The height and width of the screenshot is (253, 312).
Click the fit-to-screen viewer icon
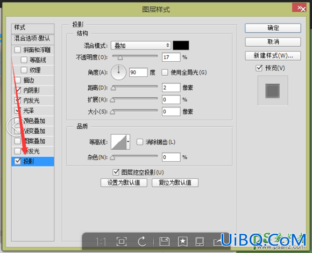pyautogui.click(x=122, y=242)
